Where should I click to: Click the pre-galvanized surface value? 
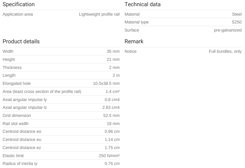tap(228, 30)
